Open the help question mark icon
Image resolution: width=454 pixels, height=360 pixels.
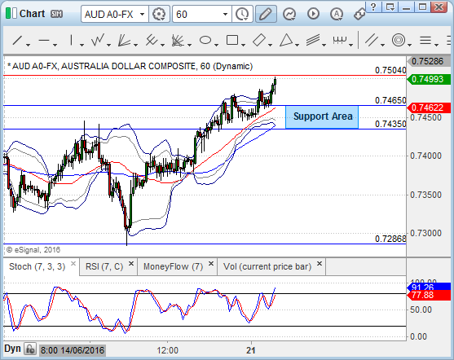click(x=373, y=7)
